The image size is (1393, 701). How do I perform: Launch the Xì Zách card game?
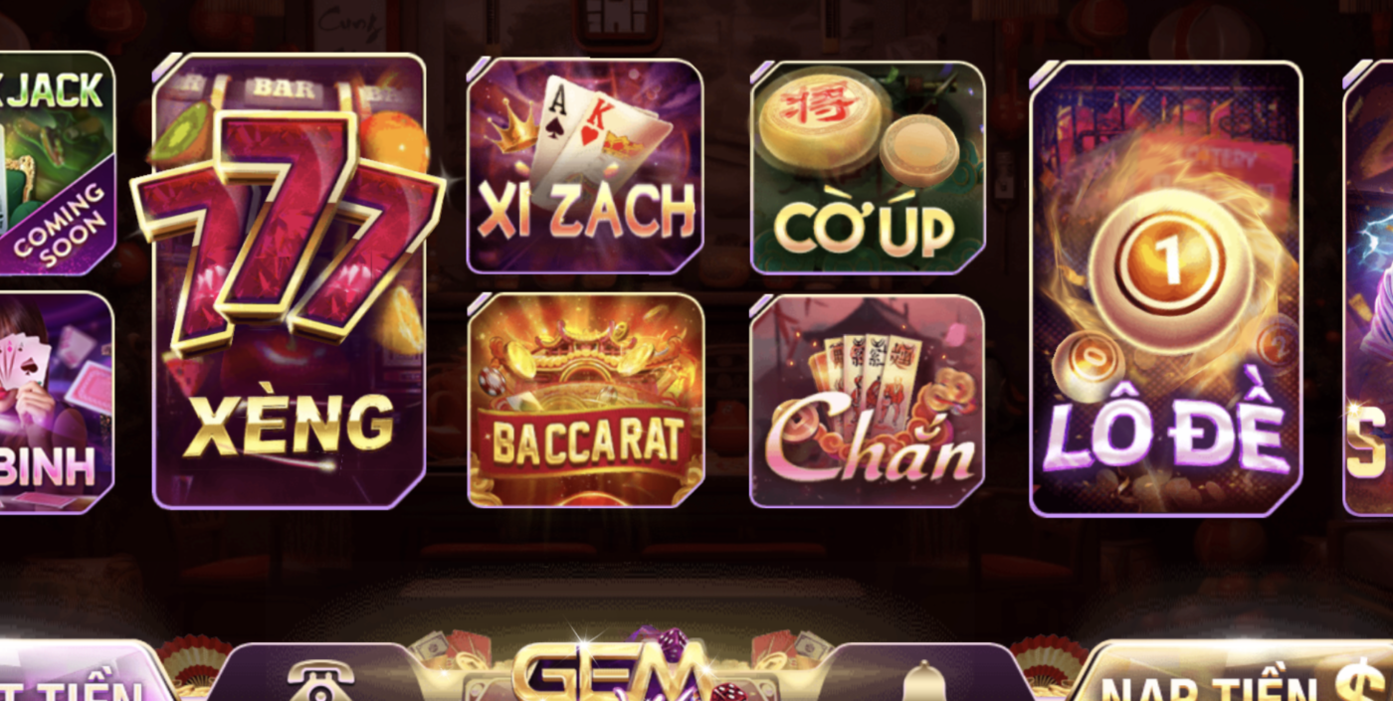click(585, 166)
